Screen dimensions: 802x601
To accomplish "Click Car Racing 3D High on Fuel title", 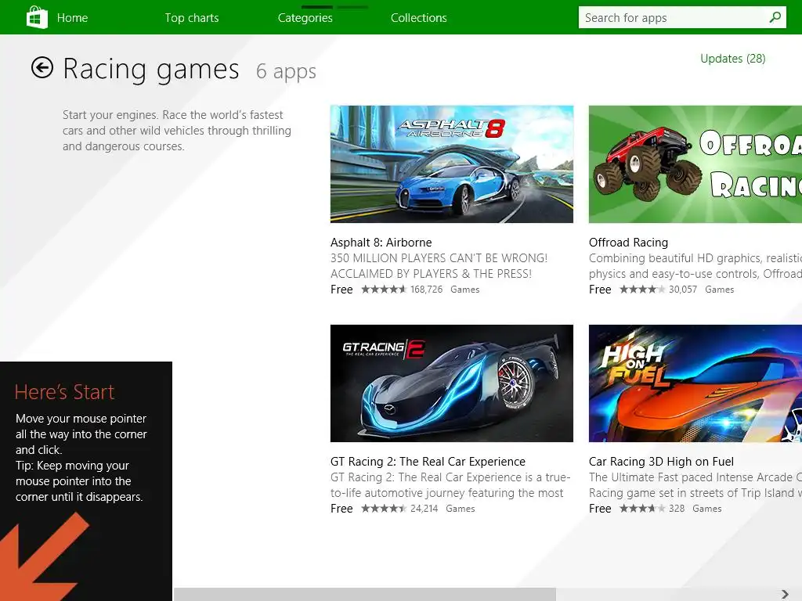I will click(x=661, y=462).
